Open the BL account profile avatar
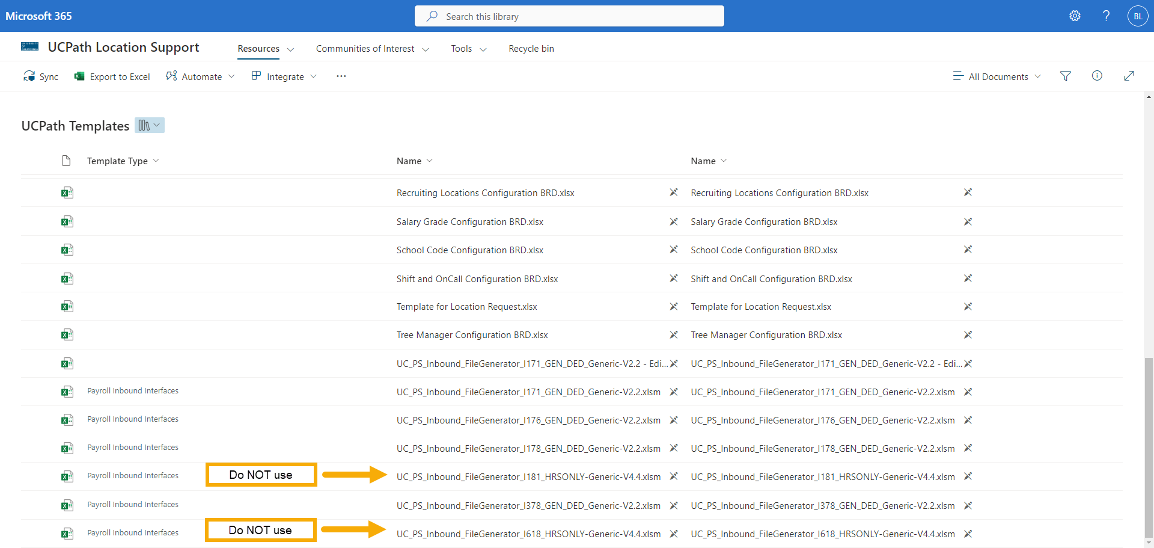This screenshot has height=548, width=1154. pos(1137,16)
